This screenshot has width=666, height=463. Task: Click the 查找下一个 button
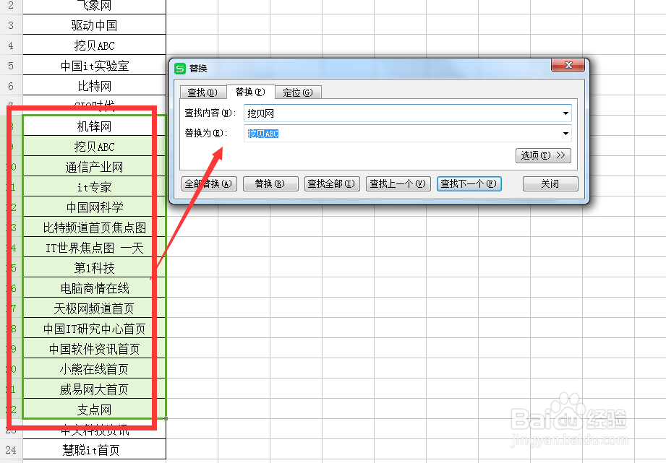[469, 183]
